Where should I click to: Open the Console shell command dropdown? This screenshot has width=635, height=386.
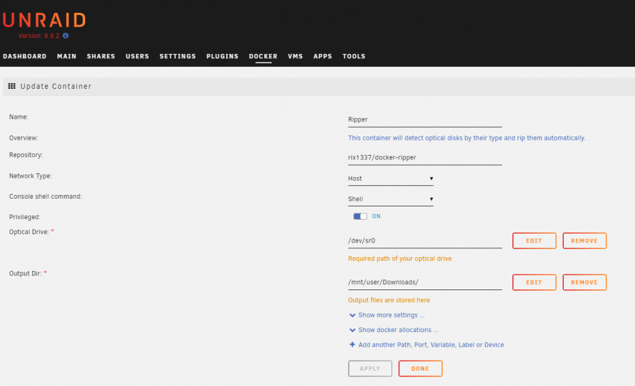click(x=391, y=199)
